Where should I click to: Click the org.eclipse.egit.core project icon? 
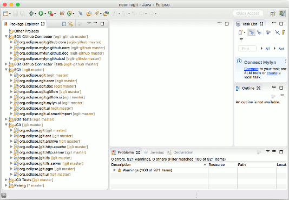(x=16, y=81)
